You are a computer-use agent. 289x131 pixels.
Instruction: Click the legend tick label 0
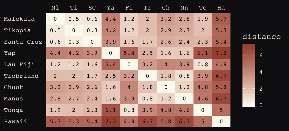click(x=261, y=105)
